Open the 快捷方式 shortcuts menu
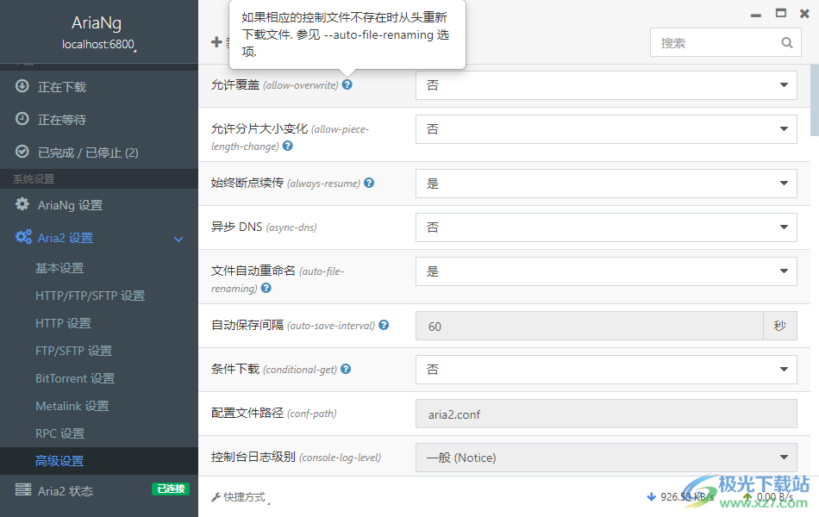Viewport: 819px width, 517px height. [241, 497]
